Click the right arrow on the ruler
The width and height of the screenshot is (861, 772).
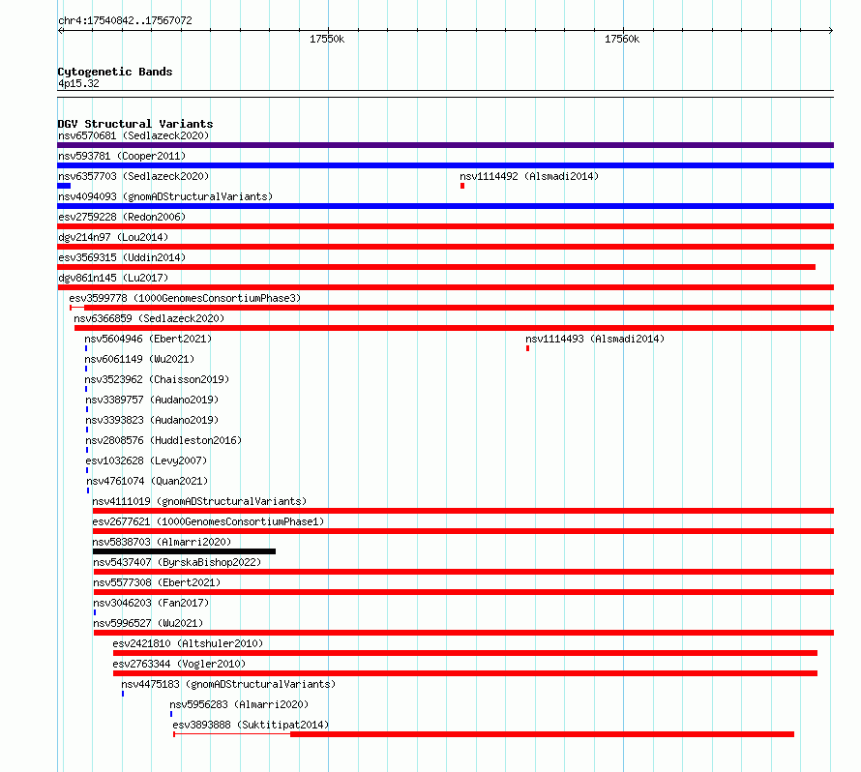[831, 31]
